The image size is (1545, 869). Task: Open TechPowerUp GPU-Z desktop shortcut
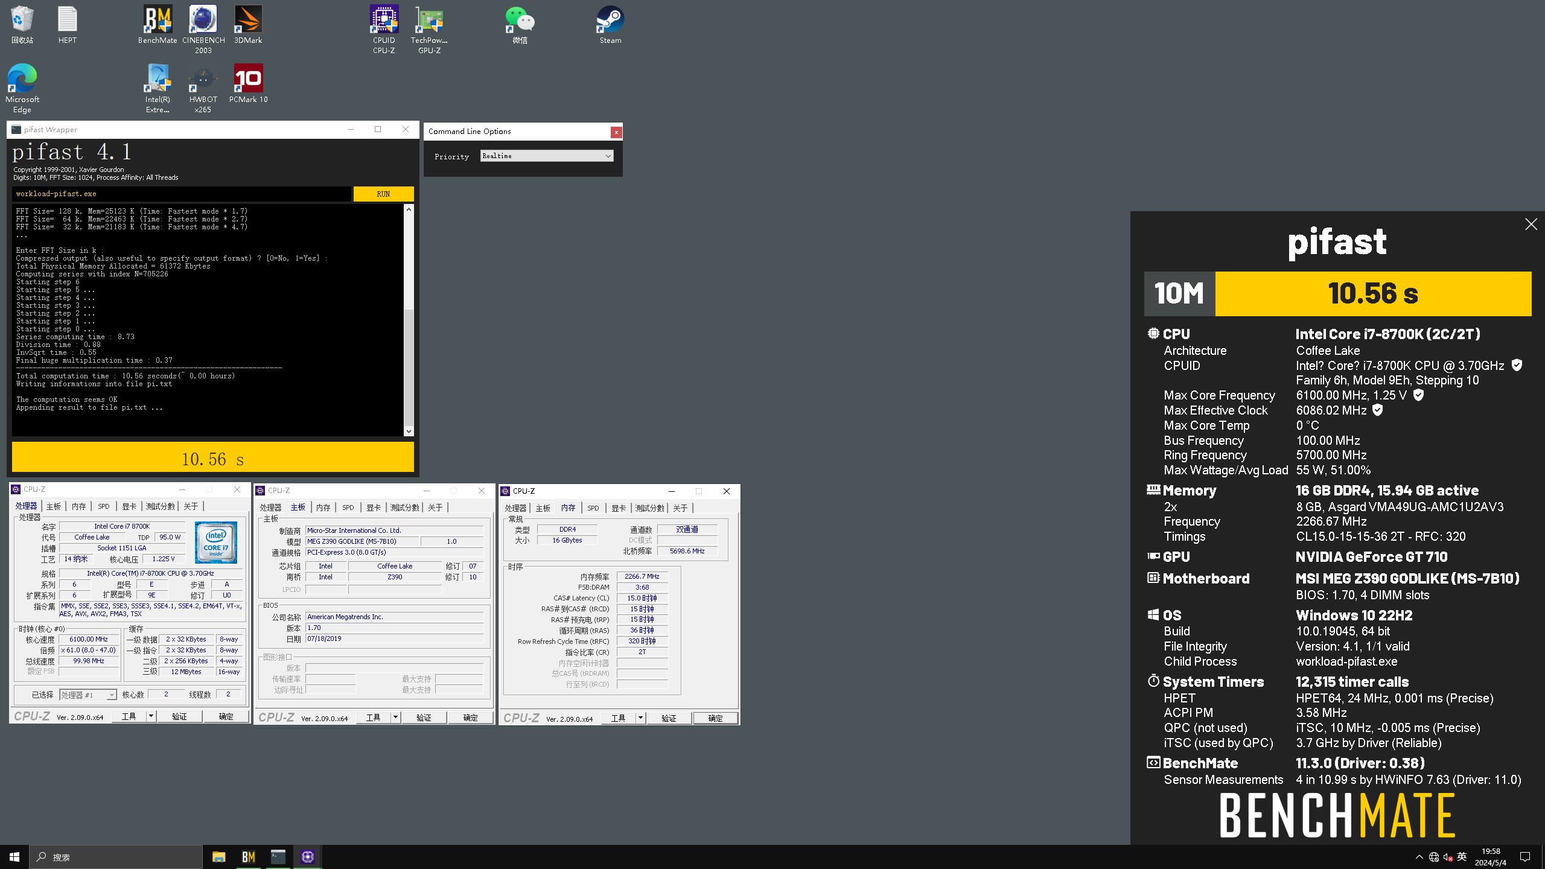coord(429,30)
